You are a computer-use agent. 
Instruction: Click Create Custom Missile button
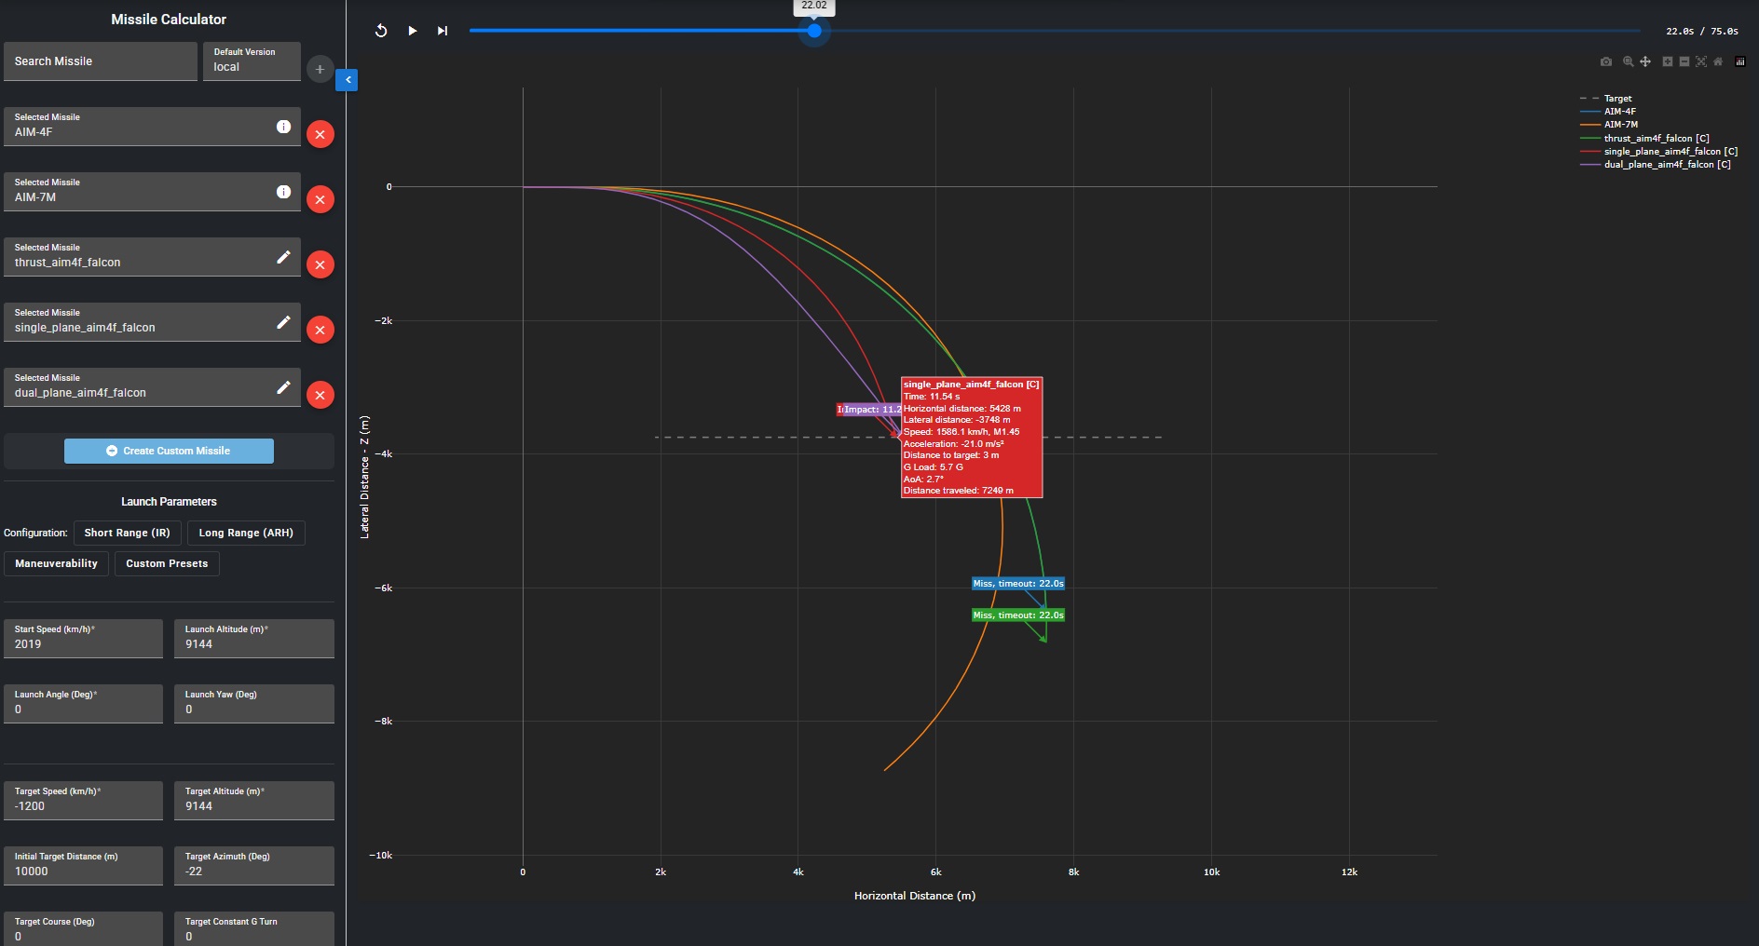[169, 451]
